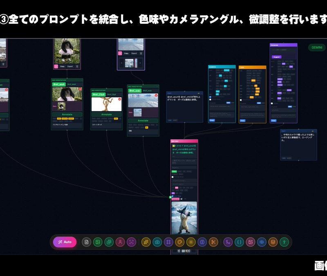The image size is (327, 276).
Task: Click the yellow sun lighting icon
Action: pos(191,242)
